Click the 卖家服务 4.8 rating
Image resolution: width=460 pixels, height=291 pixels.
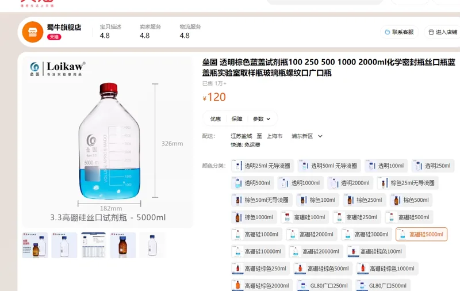pyautogui.click(x=150, y=32)
